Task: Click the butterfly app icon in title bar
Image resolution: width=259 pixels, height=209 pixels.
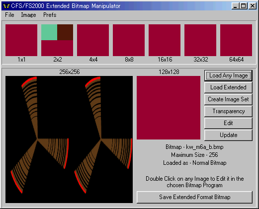Action: pos(6,6)
